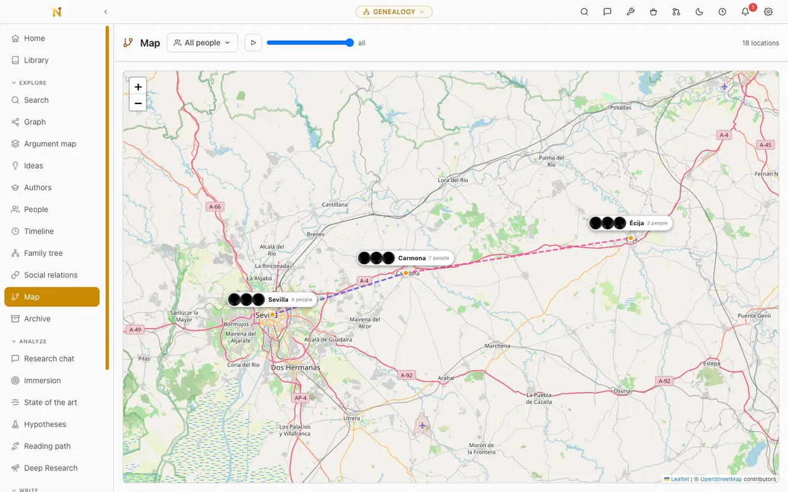This screenshot has width=788, height=492.
Task: Click the Authors graduation cap icon
Action: click(x=15, y=188)
